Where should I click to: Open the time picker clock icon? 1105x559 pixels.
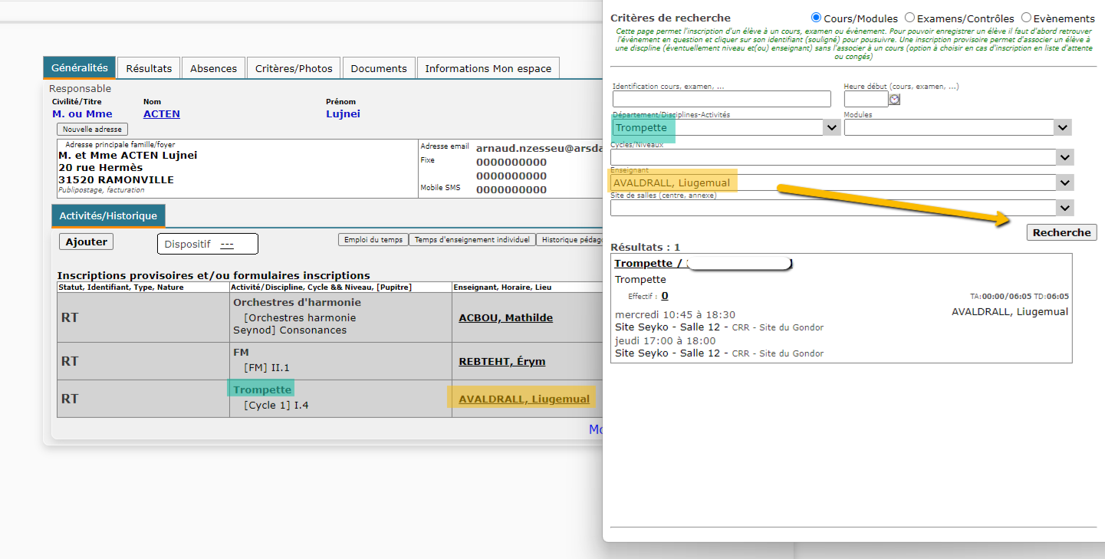pos(894,99)
